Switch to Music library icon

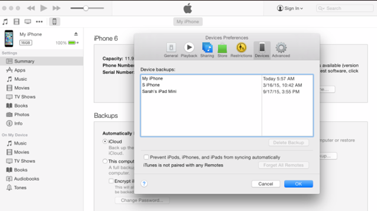coord(5,22)
